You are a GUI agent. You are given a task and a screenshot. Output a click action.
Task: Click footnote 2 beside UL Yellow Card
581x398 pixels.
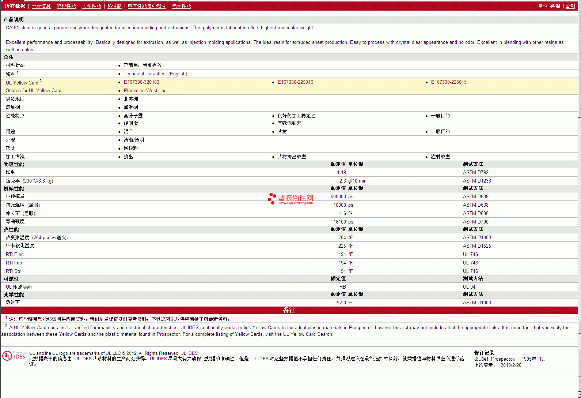tap(41, 81)
